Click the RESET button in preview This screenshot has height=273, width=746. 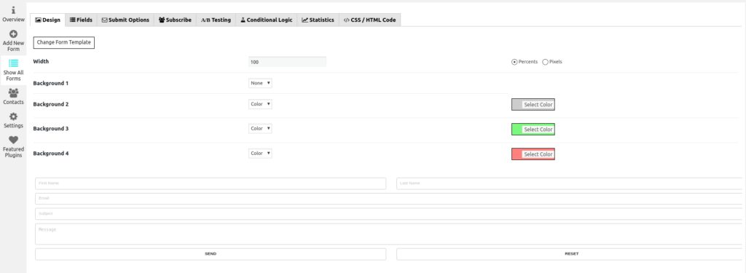[569, 254]
